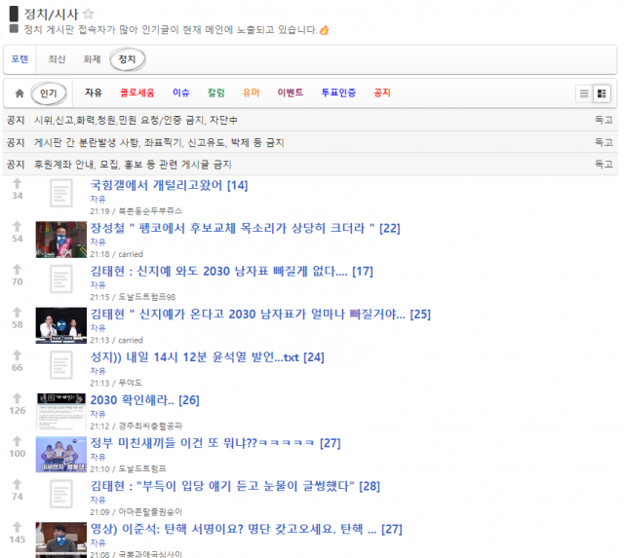
Task: Click upvote arrow on 2030 확인해라 post
Action: [17, 398]
